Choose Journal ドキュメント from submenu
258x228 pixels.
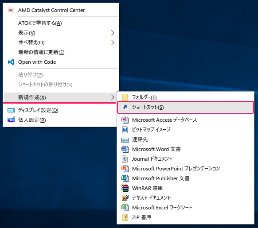point(185,159)
